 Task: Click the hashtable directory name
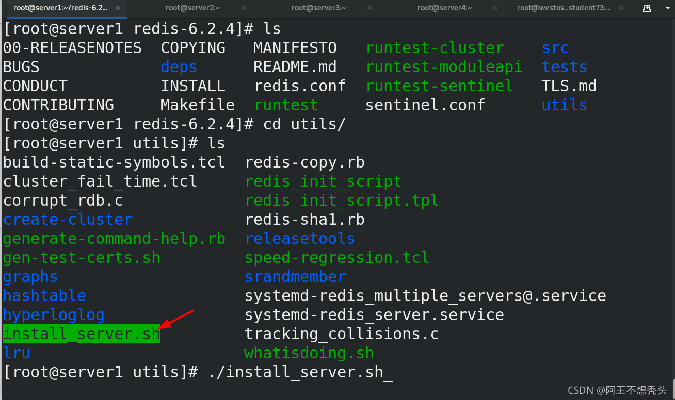click(44, 296)
